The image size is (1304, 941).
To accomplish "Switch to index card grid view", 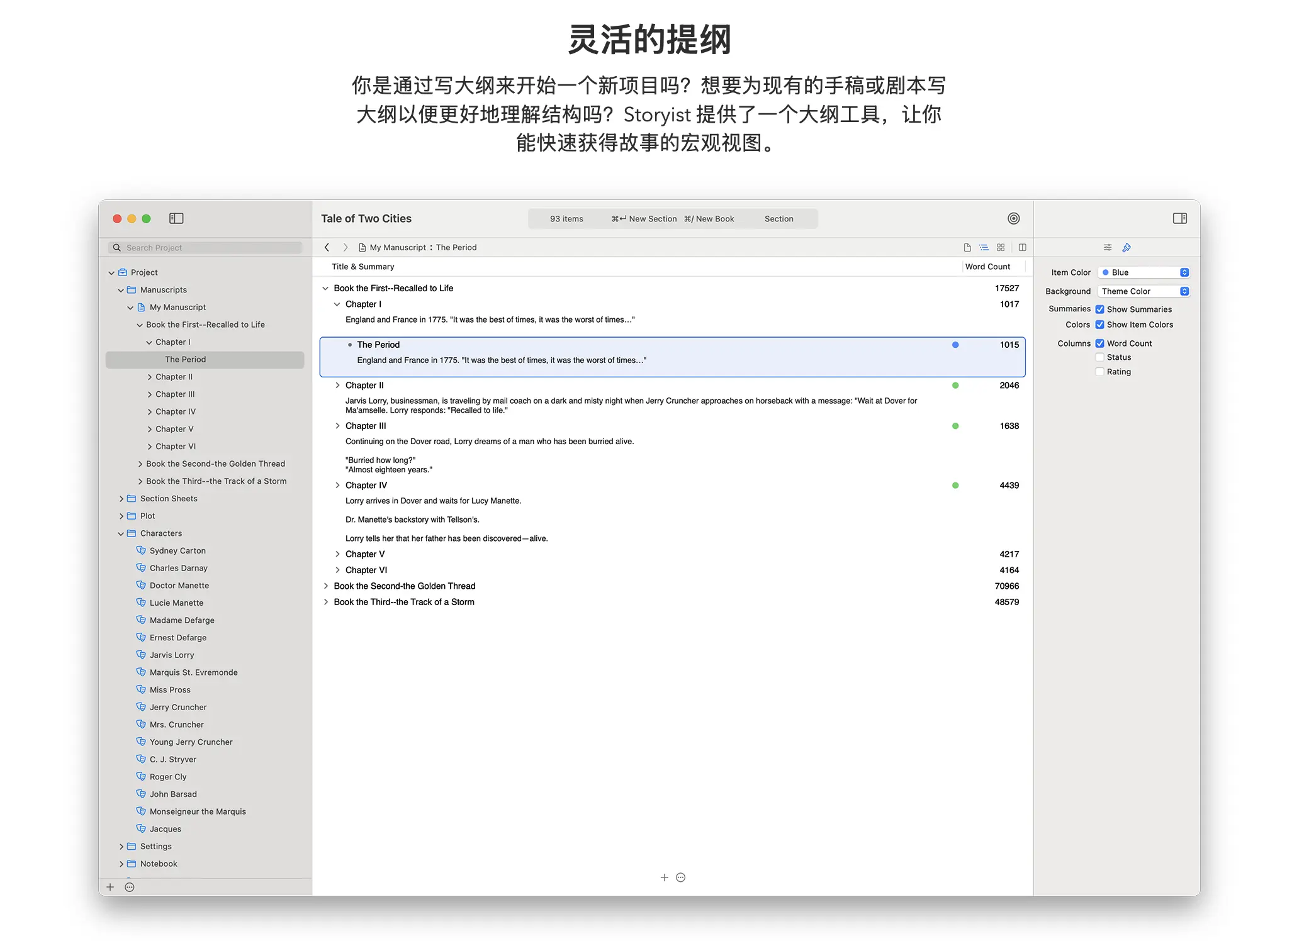I will 1001,247.
